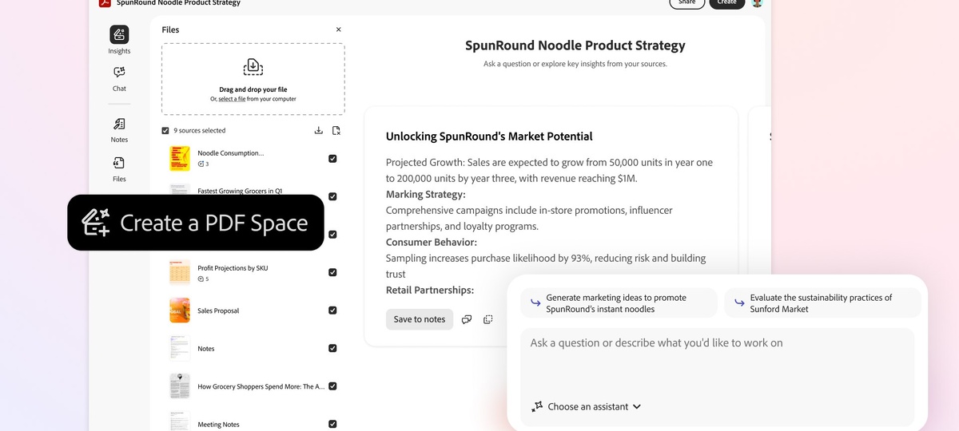Click the Save to notes button
This screenshot has width=959, height=431.
pyautogui.click(x=419, y=319)
